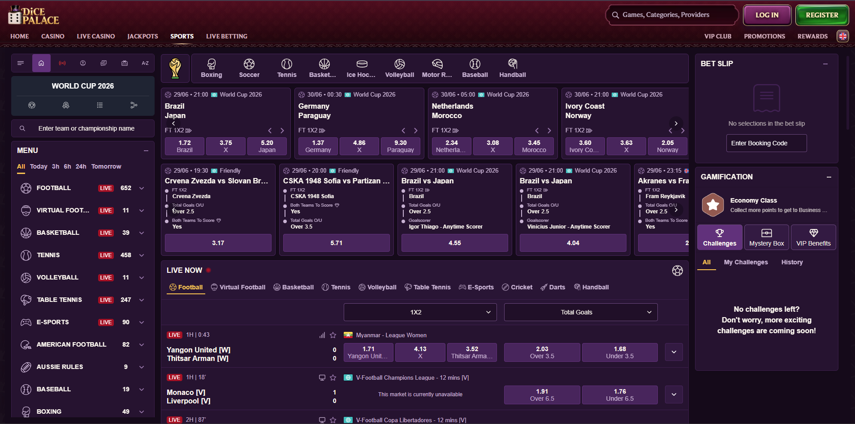Screen dimensions: 855x424
Task: Open the live stream icon for Monaco match
Action: point(322,377)
